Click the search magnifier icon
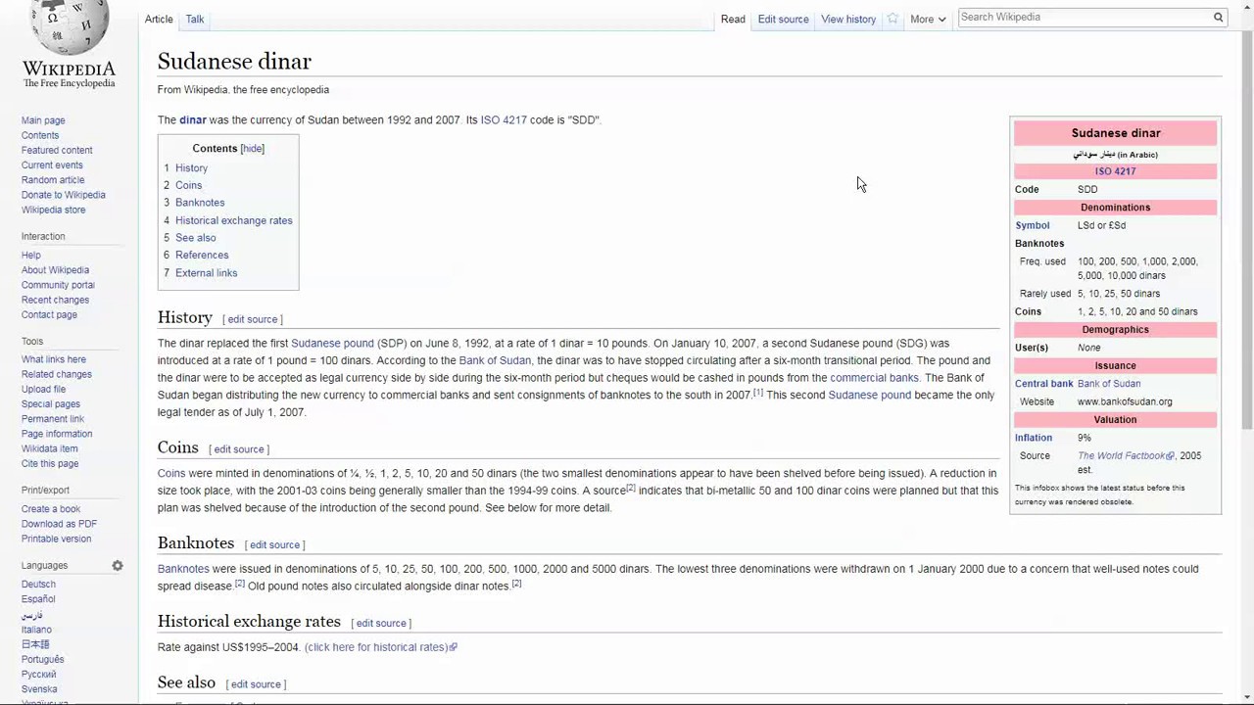The width and height of the screenshot is (1254, 705). [1219, 17]
